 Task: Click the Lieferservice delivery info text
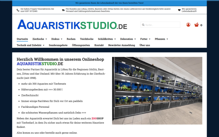pos(118,10)
